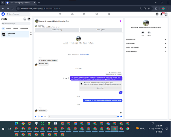The image size is (171, 137).
Task: Open the Marketplace storefront icon in top navigation
Action: (x=97, y=14)
